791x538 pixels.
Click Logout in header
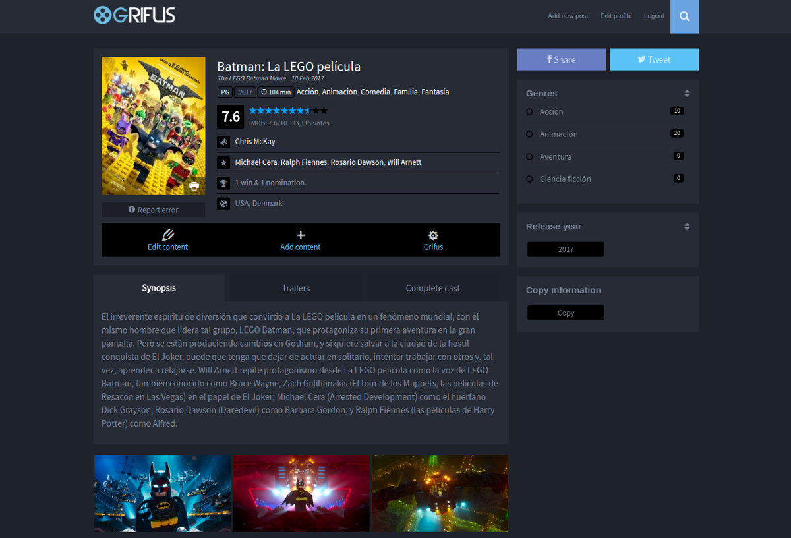point(654,16)
